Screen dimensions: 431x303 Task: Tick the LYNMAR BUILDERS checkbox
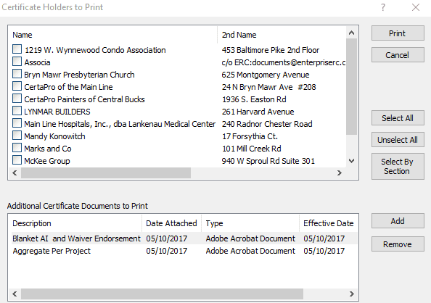click(x=17, y=111)
